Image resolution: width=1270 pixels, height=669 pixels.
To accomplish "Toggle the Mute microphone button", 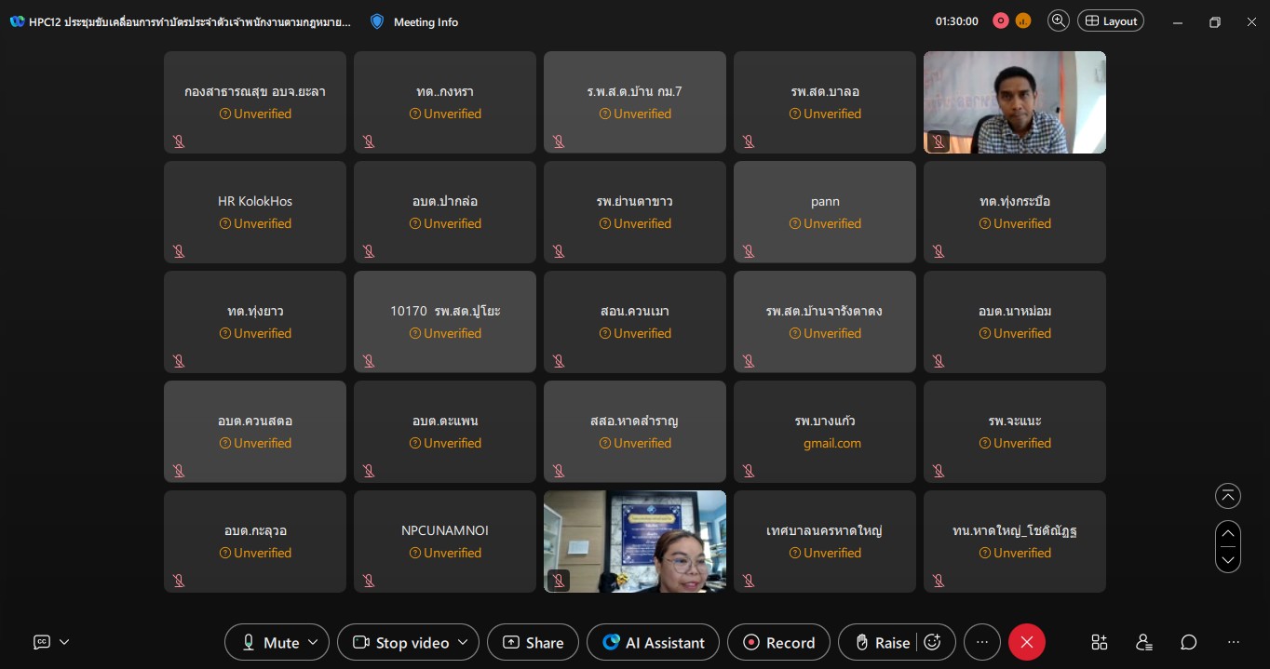I will point(271,642).
